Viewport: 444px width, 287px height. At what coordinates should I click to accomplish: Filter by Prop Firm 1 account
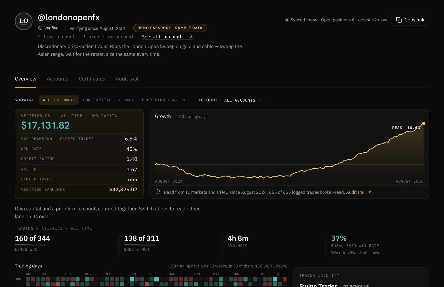pyautogui.click(x=165, y=100)
